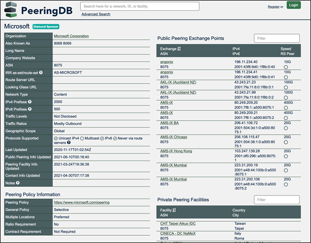Select the Contract Requirement value Not Required
Screen dimensions: 311x243
click(64, 232)
